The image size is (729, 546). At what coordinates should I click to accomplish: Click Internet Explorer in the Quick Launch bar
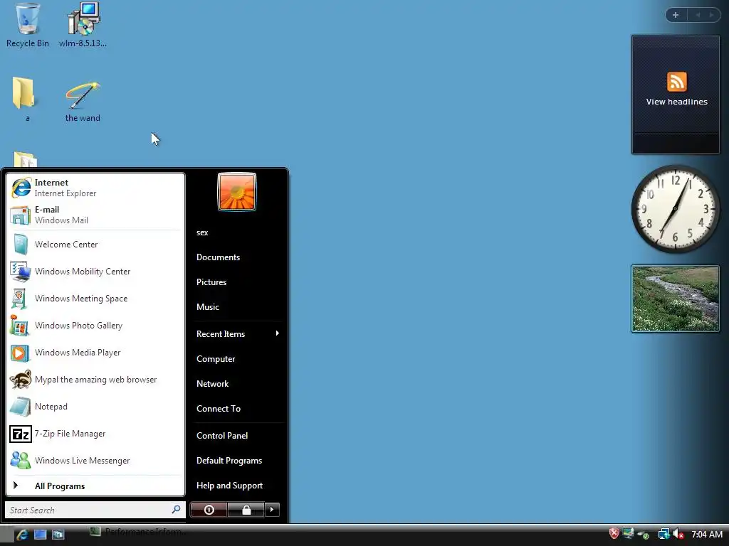(x=22, y=535)
